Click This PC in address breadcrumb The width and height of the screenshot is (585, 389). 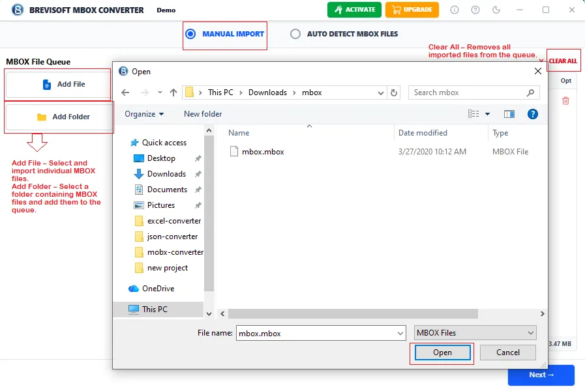pyautogui.click(x=220, y=93)
